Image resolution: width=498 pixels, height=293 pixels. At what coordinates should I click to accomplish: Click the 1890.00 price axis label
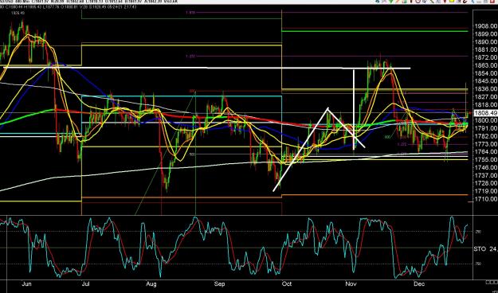[486, 42]
